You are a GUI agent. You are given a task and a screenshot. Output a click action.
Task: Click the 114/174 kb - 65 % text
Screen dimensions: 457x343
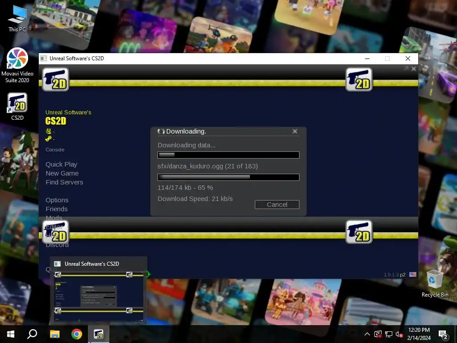click(185, 188)
